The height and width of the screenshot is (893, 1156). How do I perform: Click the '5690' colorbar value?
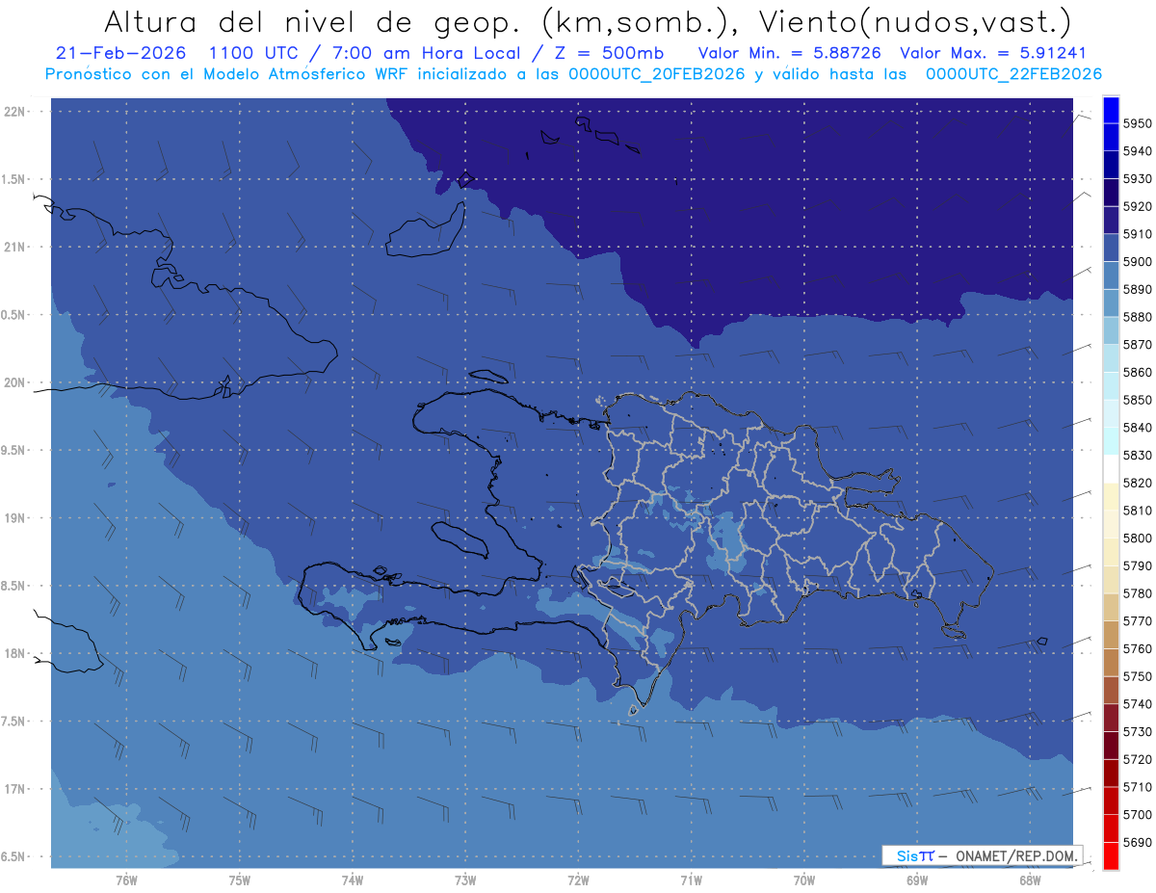1138,842
